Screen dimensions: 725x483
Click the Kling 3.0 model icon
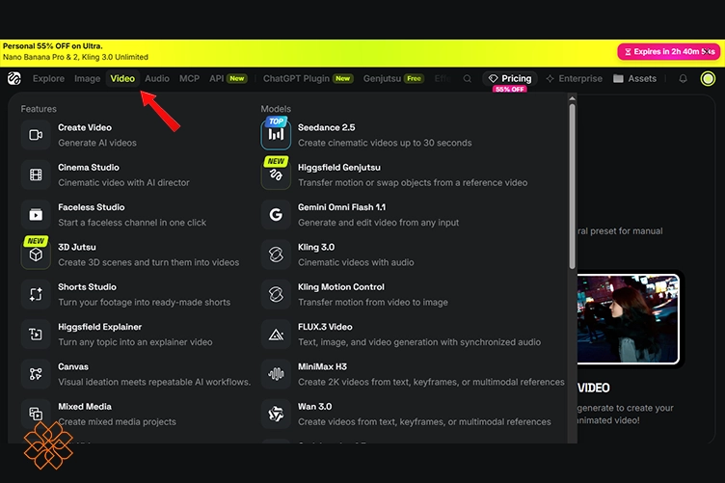pos(276,255)
